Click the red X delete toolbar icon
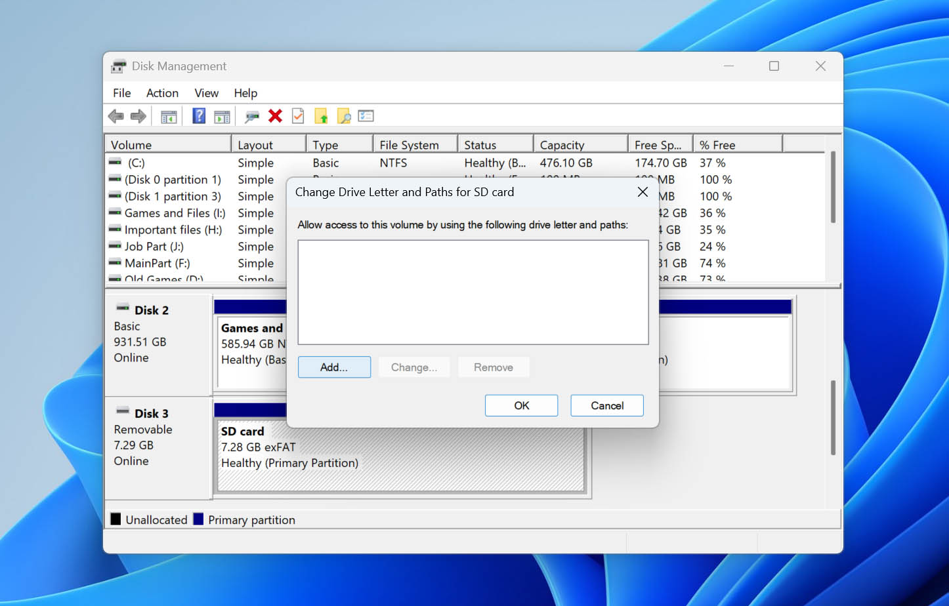 point(275,116)
